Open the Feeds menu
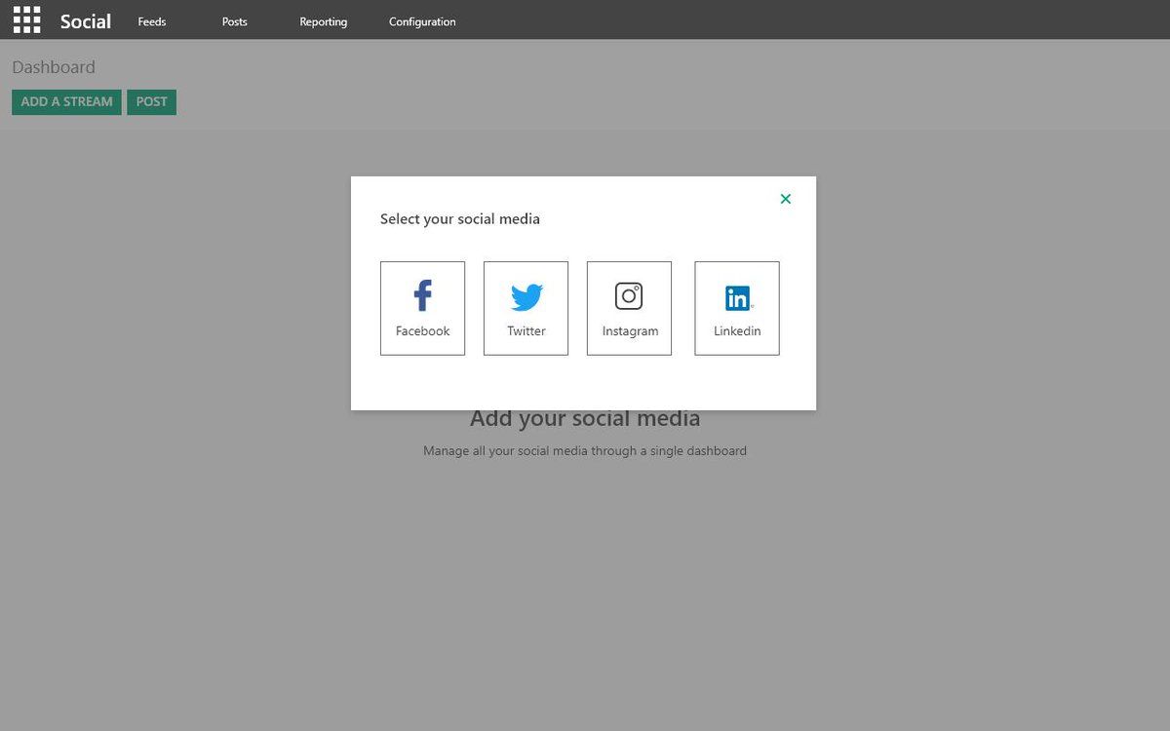1170x731 pixels. (152, 21)
